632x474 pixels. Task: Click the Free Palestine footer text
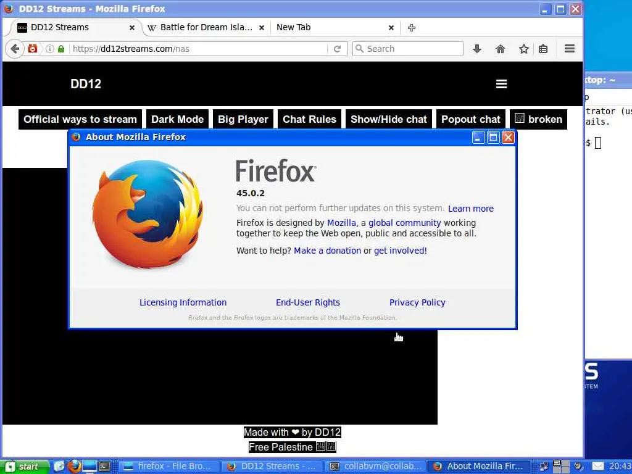click(292, 447)
